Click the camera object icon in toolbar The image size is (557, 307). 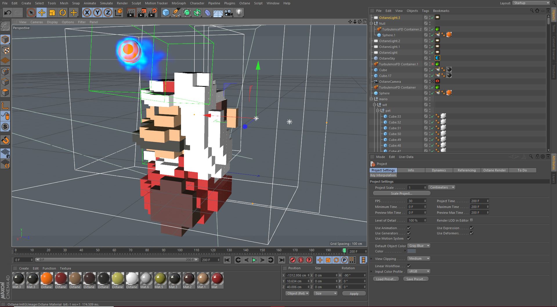(229, 12)
